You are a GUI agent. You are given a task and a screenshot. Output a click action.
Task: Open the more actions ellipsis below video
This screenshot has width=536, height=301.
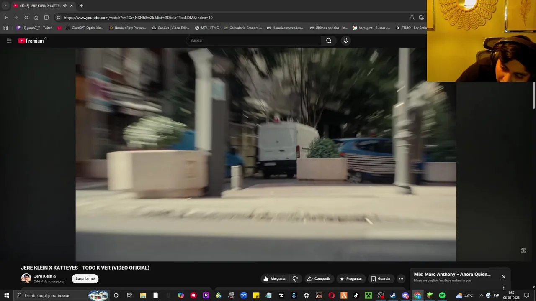point(401,279)
